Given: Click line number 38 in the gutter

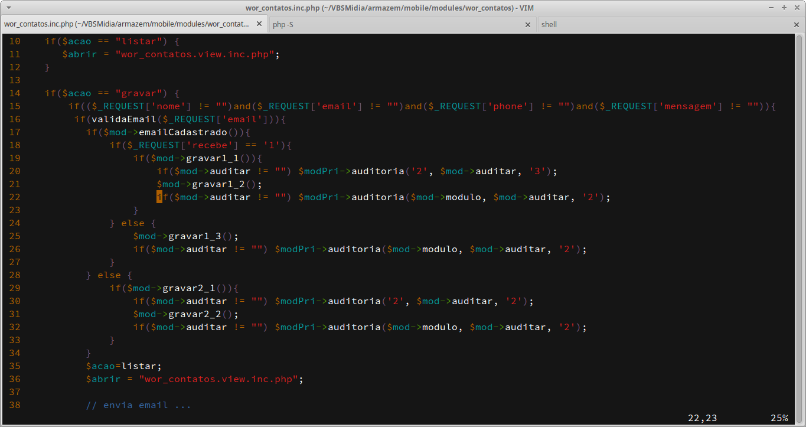Looking at the screenshot, I should [15, 405].
